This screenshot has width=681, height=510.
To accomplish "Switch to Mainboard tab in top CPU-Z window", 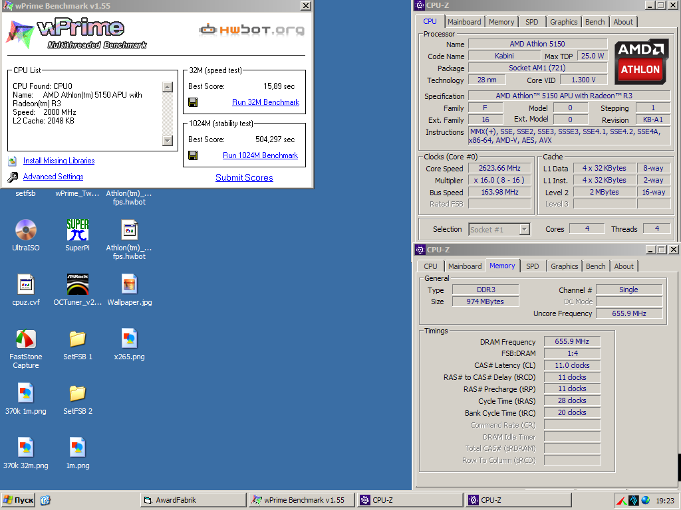I will (464, 22).
